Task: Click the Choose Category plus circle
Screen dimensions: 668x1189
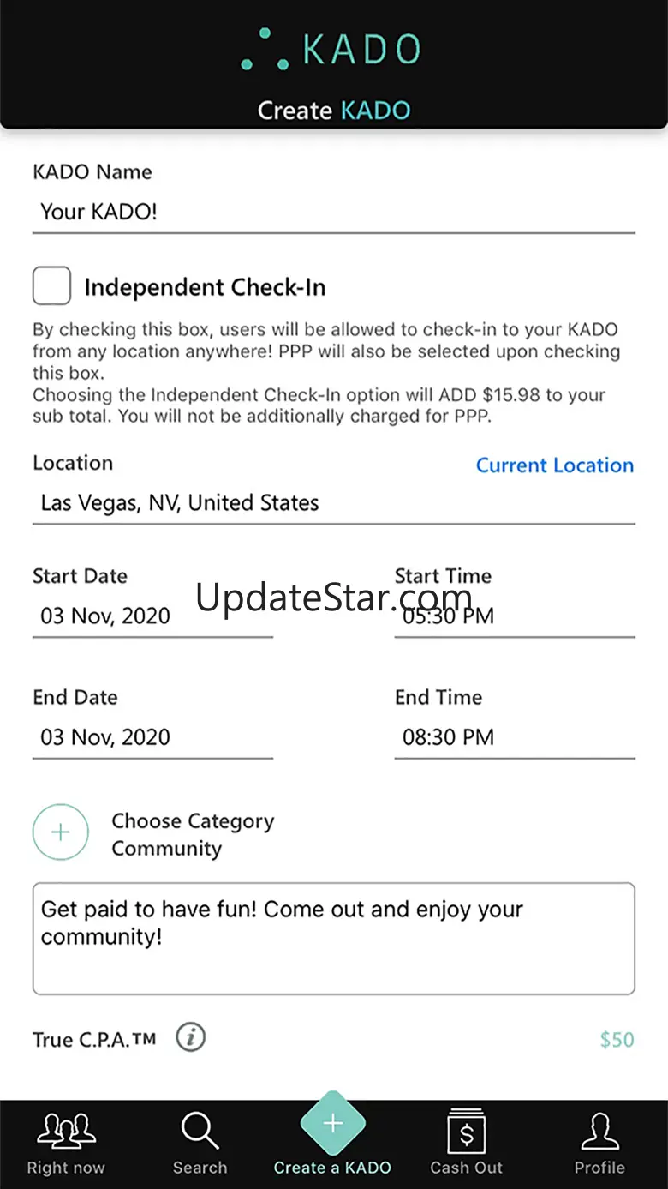Action: coord(61,832)
